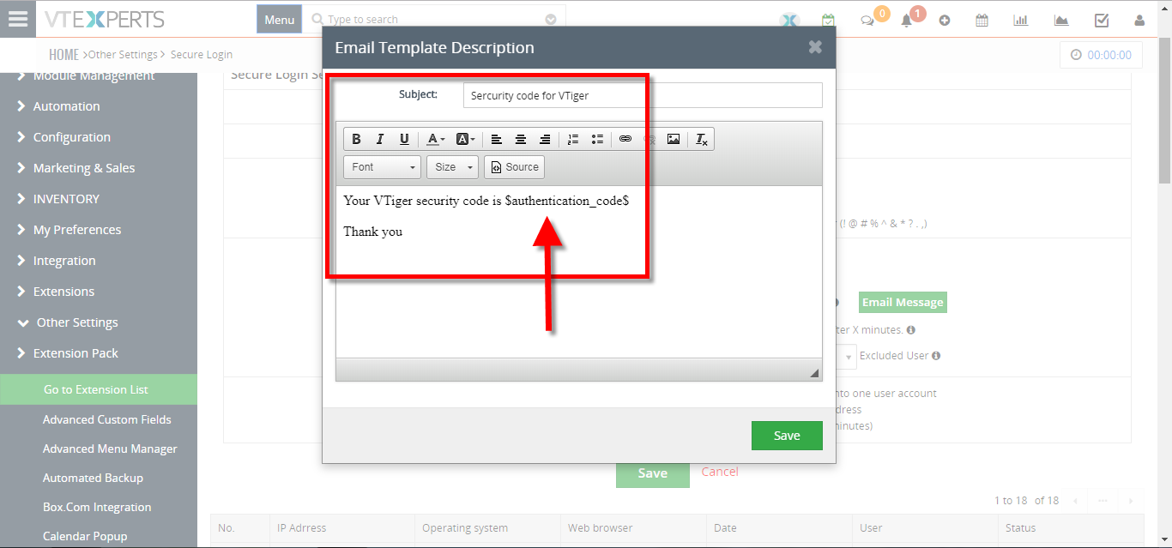The width and height of the screenshot is (1172, 548).
Task: Insert a bulleted list
Action: tap(597, 139)
